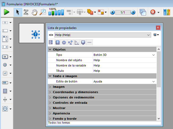173x129 pixels.
Task: Select the arrow selection tool
Action: point(18,12)
